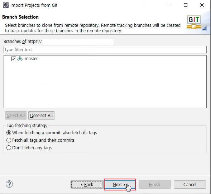Click Deselect All branches
Image resolution: width=211 pixels, height=194 pixels.
point(41,115)
